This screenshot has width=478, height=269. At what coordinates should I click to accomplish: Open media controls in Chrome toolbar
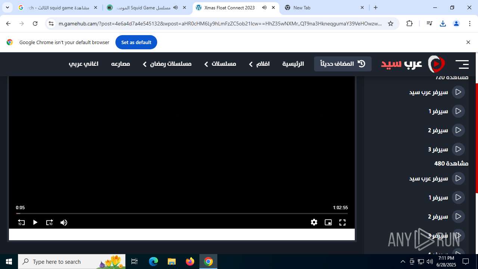tap(429, 24)
